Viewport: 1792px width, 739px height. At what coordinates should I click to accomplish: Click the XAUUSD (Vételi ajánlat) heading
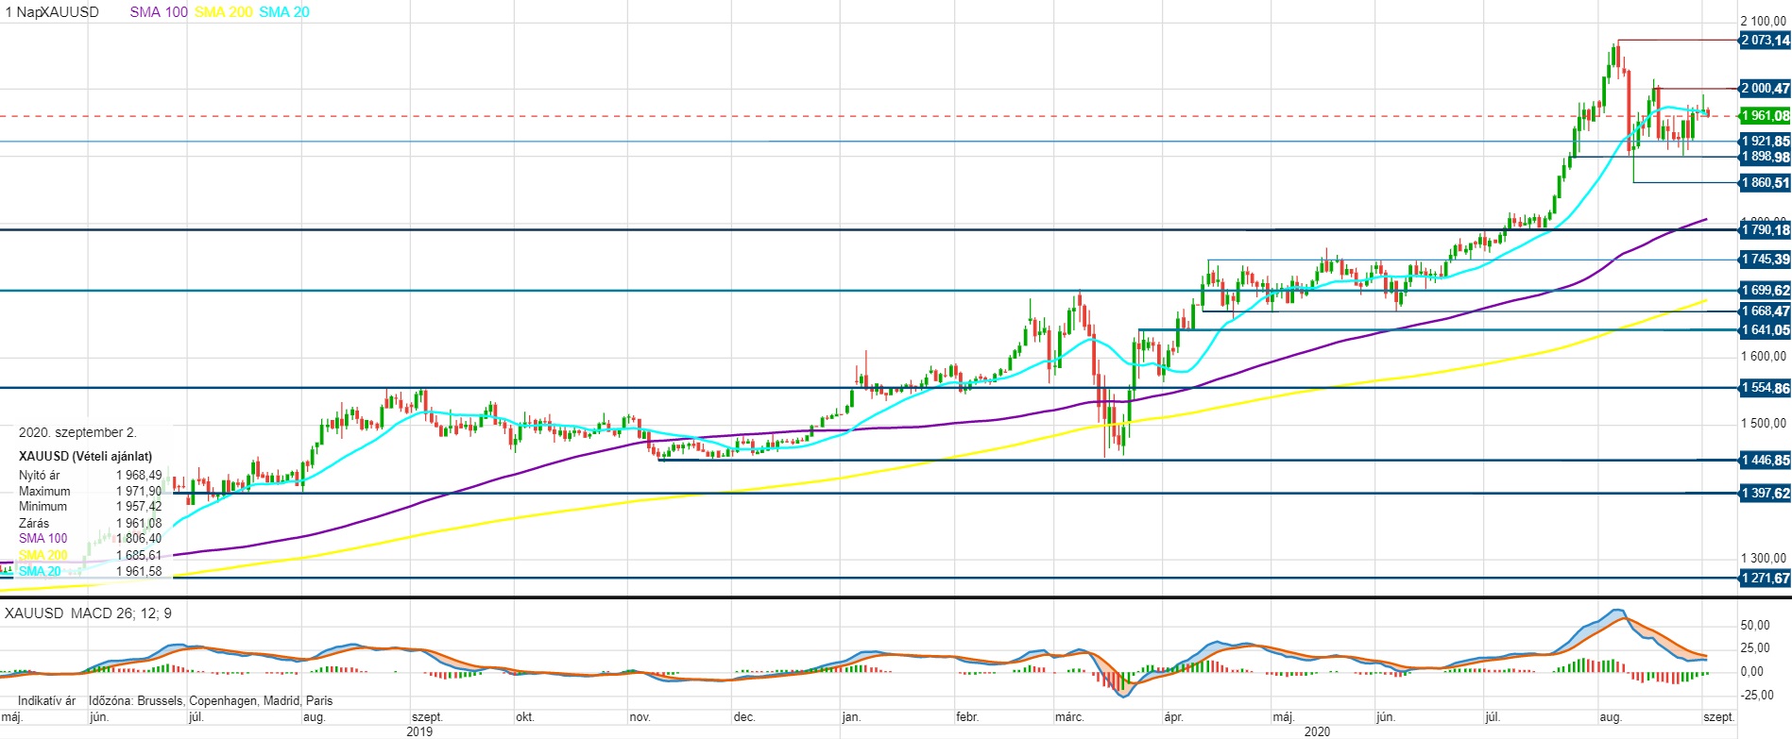[85, 456]
